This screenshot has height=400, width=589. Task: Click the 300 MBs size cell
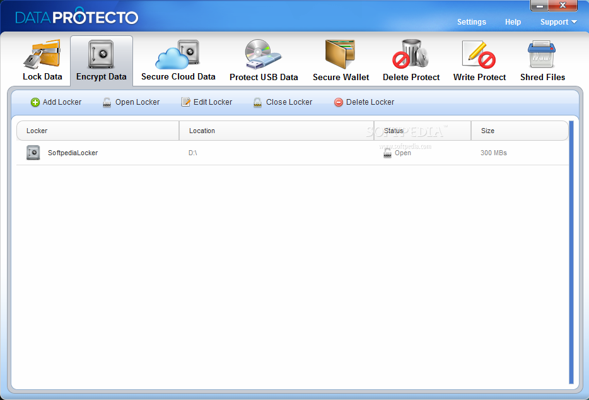494,153
